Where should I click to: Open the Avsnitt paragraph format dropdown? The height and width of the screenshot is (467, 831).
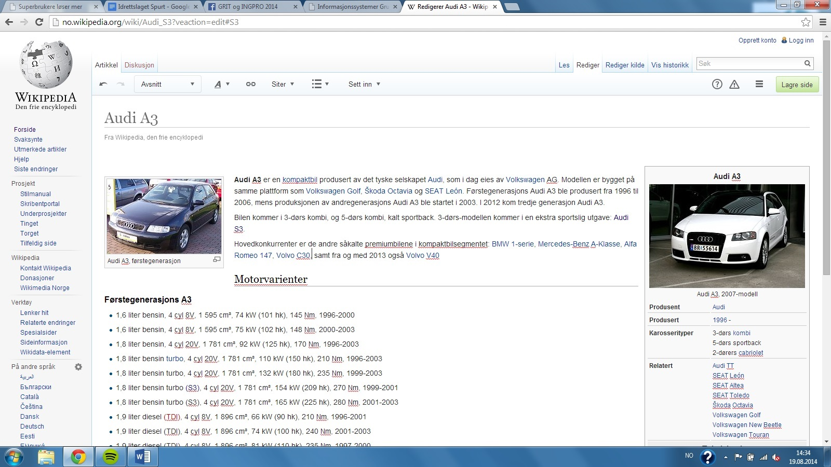click(x=168, y=84)
